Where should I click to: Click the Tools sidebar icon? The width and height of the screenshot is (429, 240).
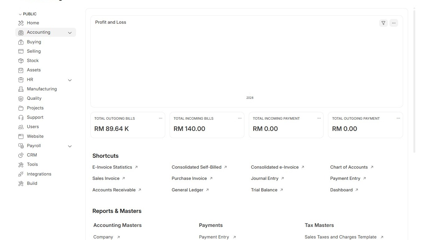tap(21, 165)
